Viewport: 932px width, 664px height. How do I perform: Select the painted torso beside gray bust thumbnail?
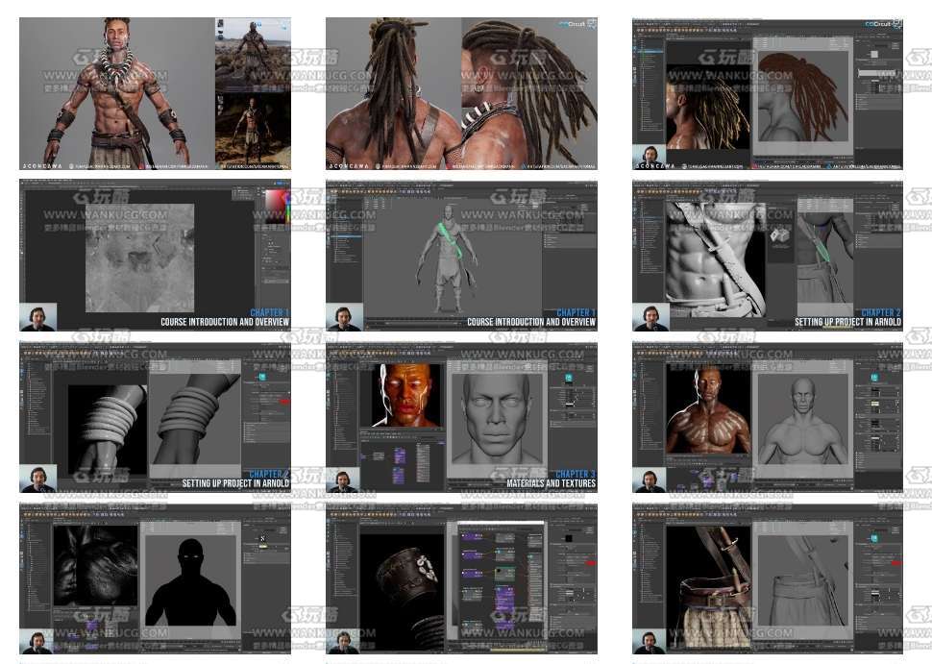pos(768,417)
